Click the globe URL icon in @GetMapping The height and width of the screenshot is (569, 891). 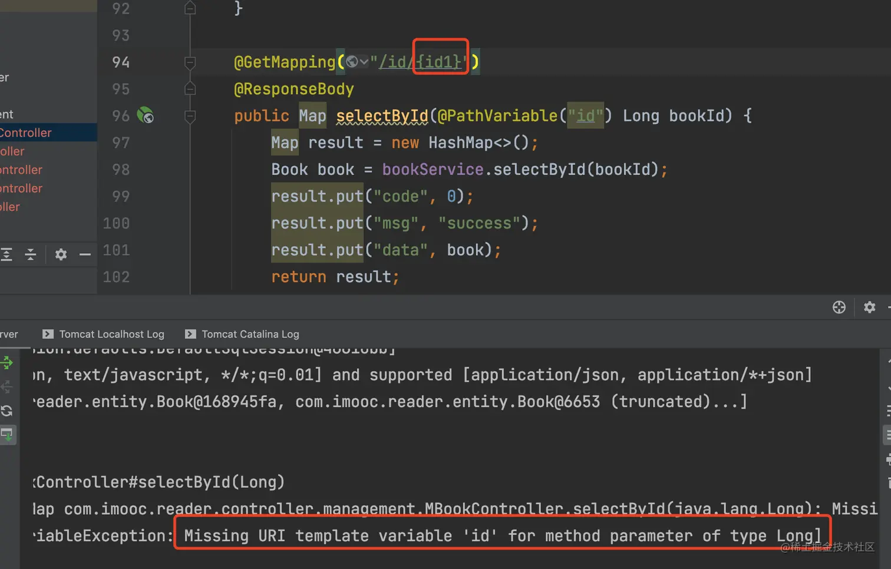(352, 61)
